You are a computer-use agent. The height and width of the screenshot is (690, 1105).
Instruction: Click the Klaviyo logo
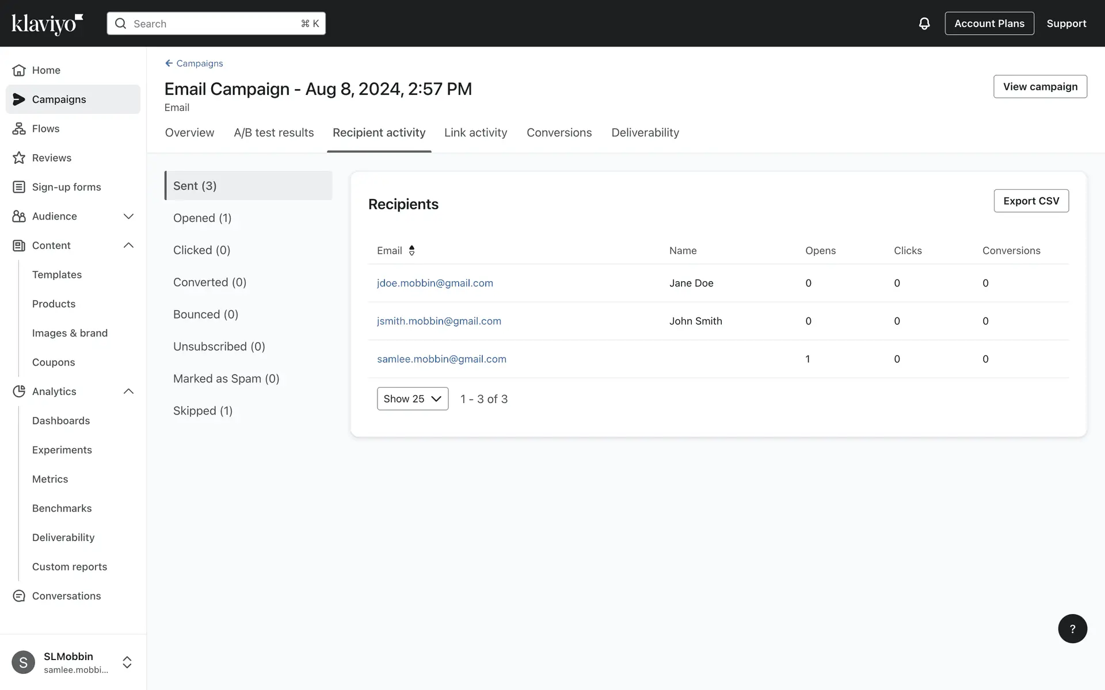pyautogui.click(x=47, y=24)
